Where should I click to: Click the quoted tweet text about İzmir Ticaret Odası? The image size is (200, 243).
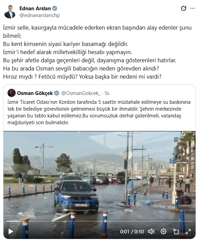tap(99, 112)
